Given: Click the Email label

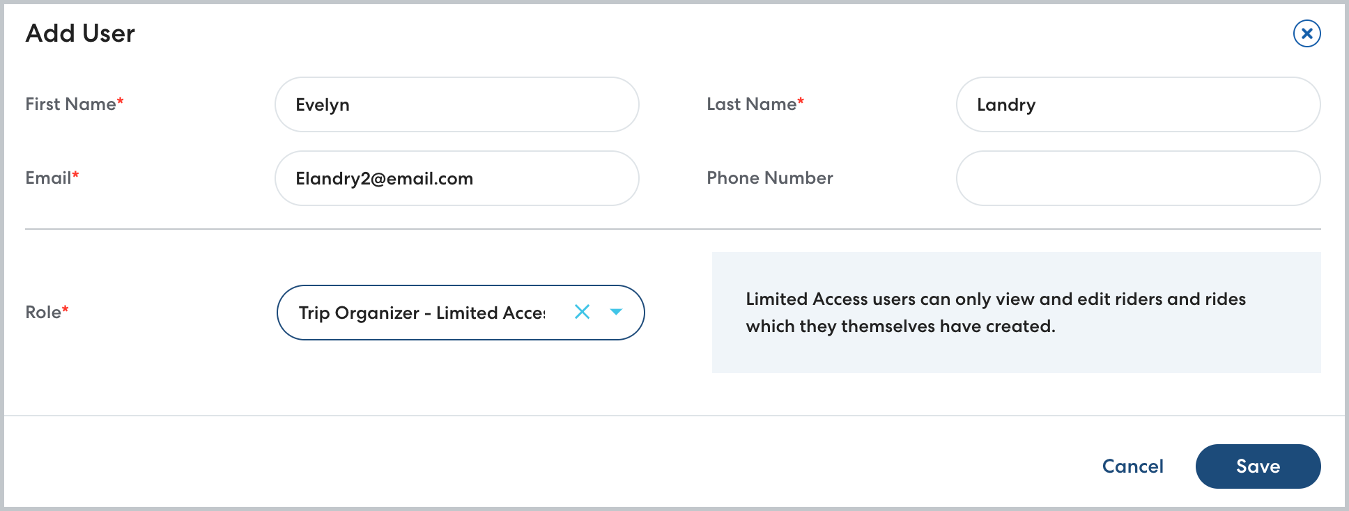Looking at the screenshot, I should (48, 178).
